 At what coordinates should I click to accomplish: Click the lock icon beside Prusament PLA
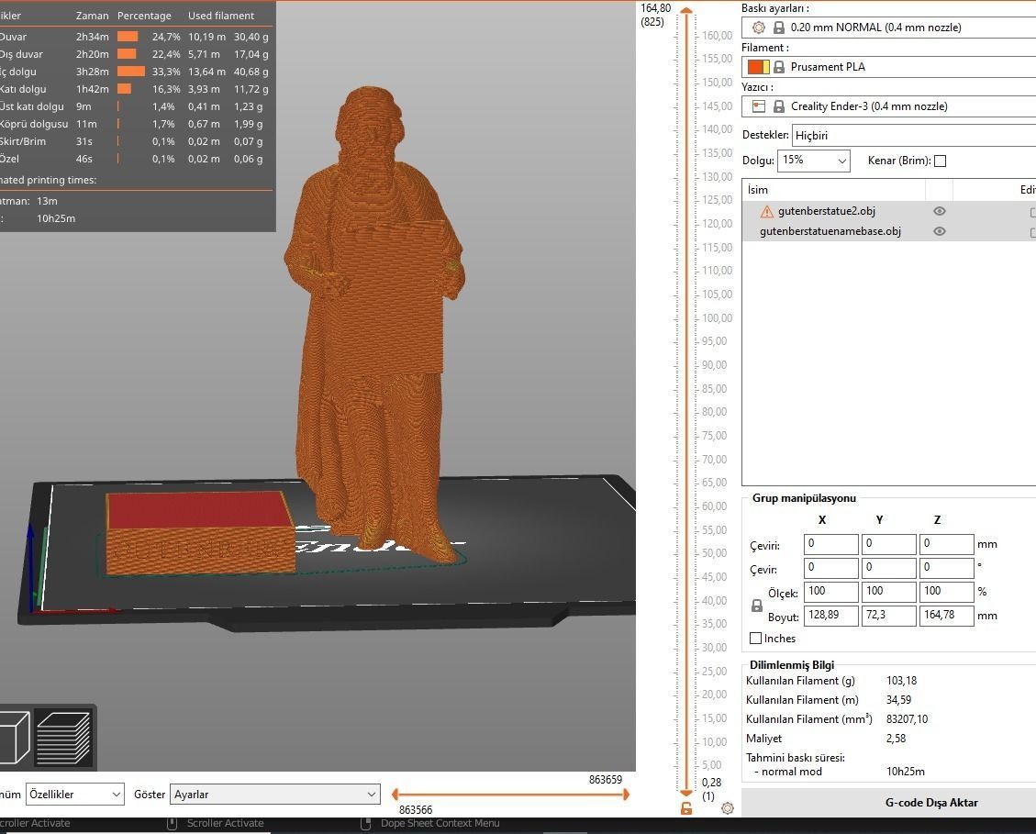(x=779, y=67)
